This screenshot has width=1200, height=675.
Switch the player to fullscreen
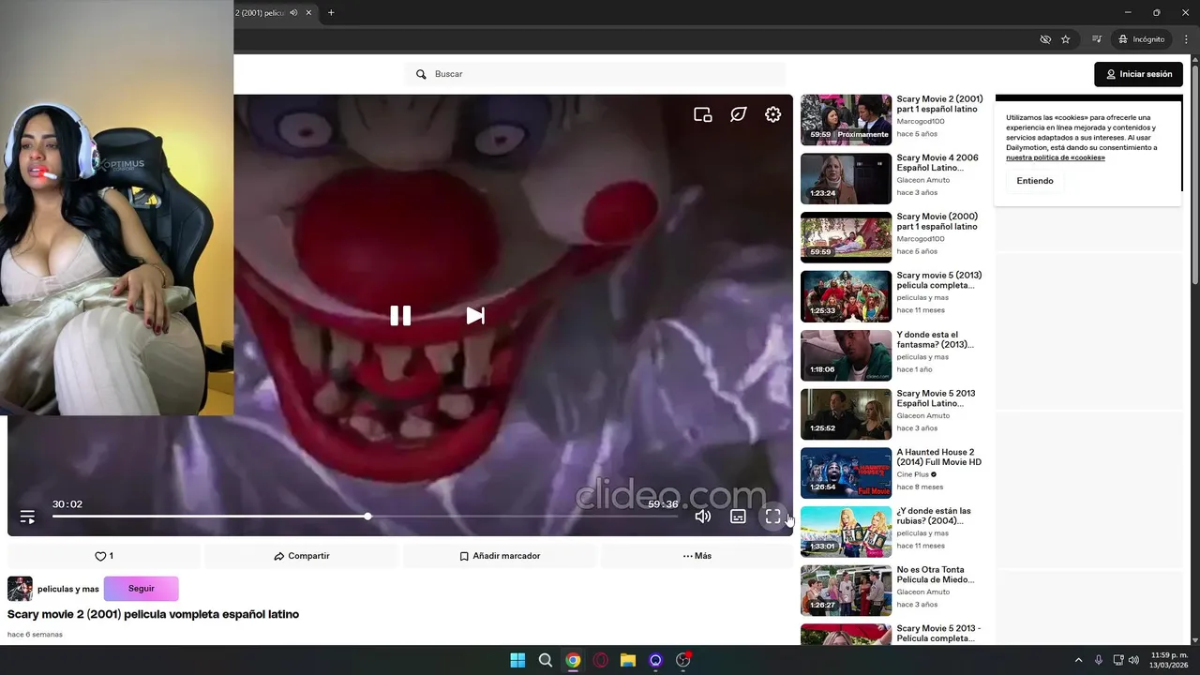point(772,517)
